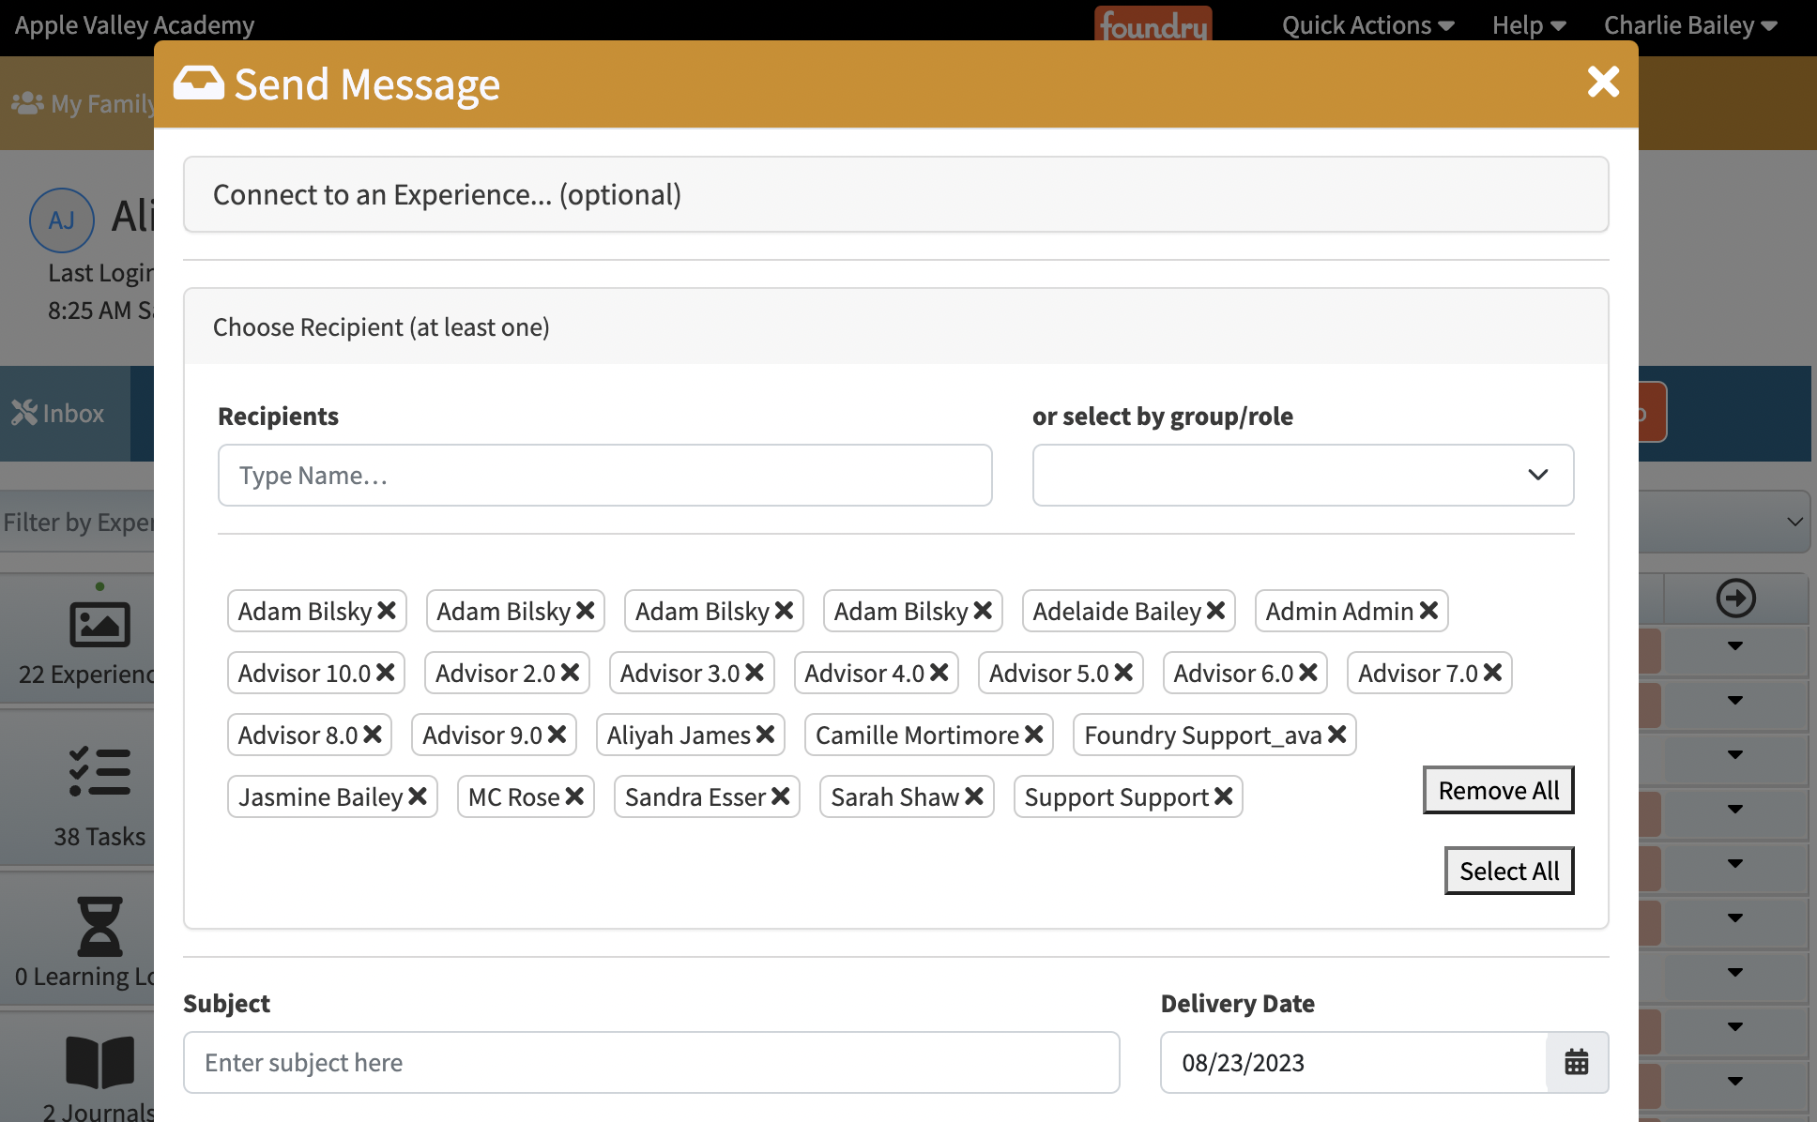Screen dimensions: 1817x1122
Task: Click Apple Valley Academy title
Action: [x=134, y=25]
